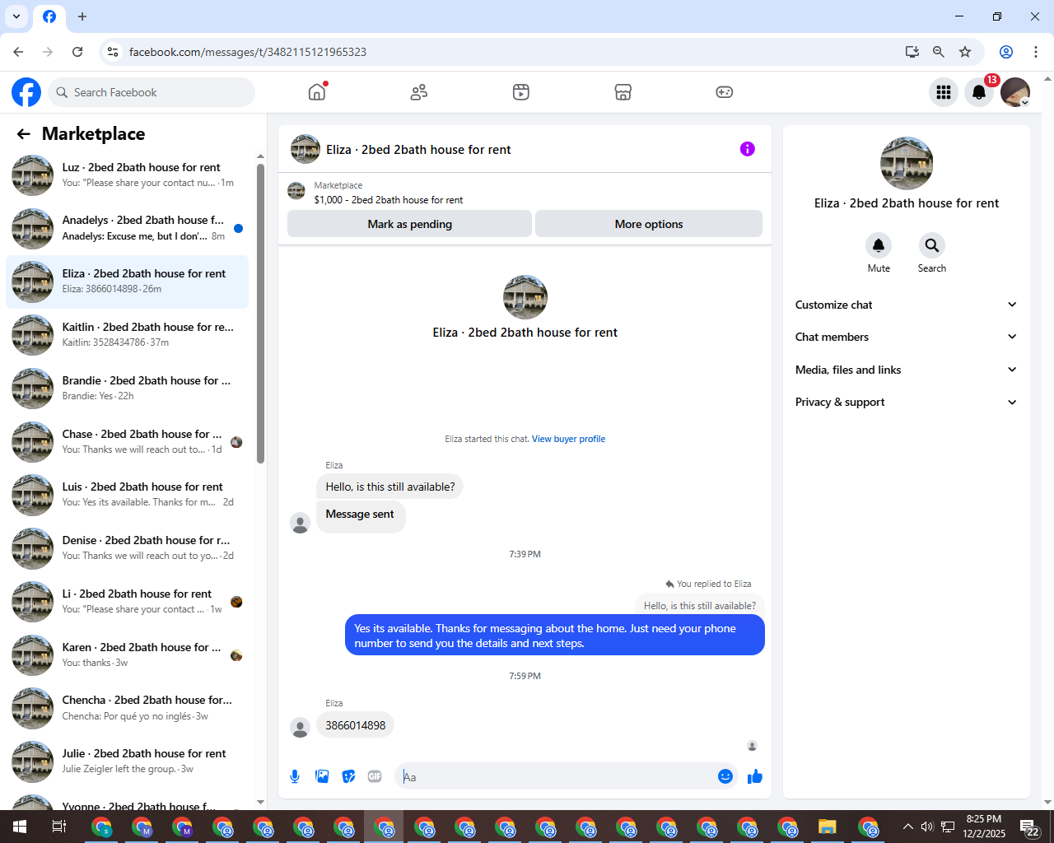Open Eliza chat header title
Screen dimensions: 1054x843
[418, 150]
